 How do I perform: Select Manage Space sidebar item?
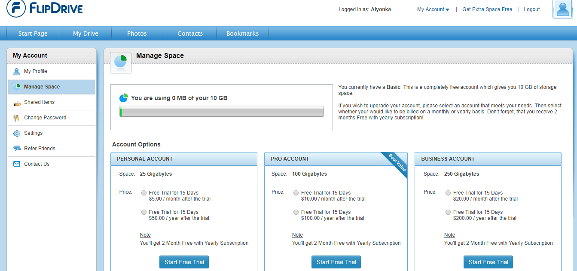pyautogui.click(x=52, y=87)
